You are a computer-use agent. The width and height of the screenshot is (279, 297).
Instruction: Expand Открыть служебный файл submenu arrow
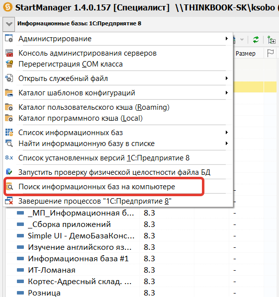pyautogui.click(x=227, y=78)
